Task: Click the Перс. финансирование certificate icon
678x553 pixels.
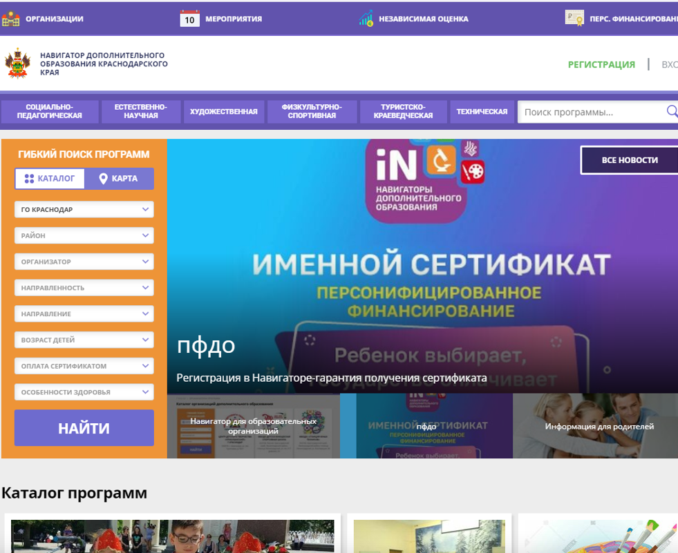Action: point(574,18)
